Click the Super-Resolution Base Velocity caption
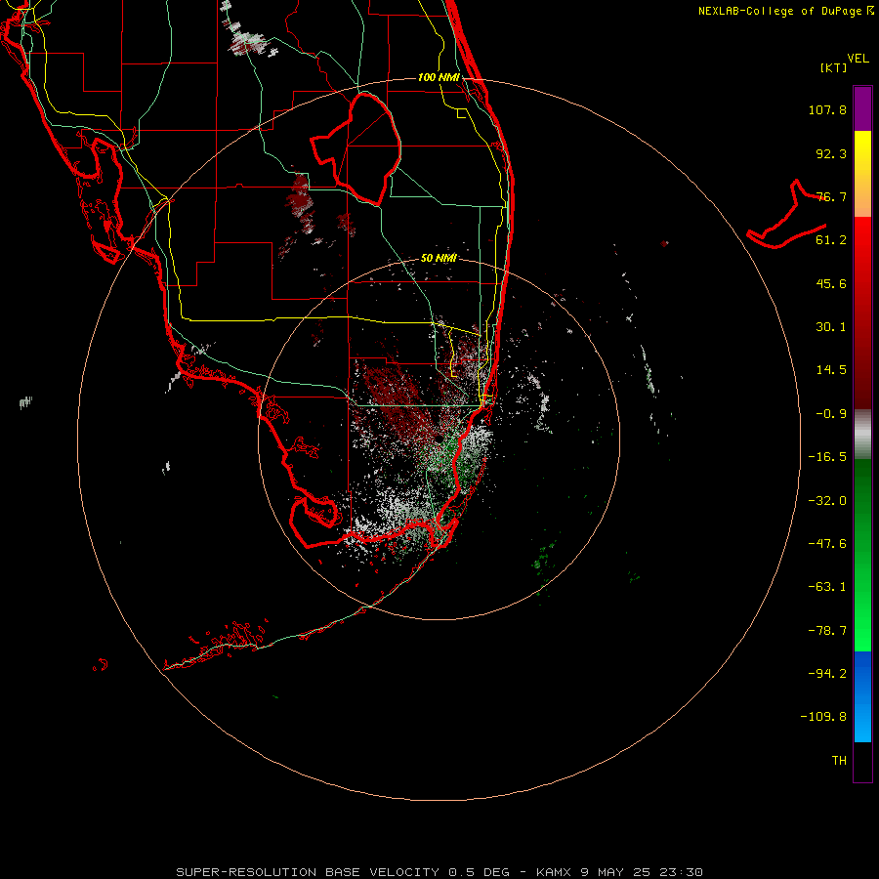This screenshot has width=879, height=879. (x=439, y=872)
